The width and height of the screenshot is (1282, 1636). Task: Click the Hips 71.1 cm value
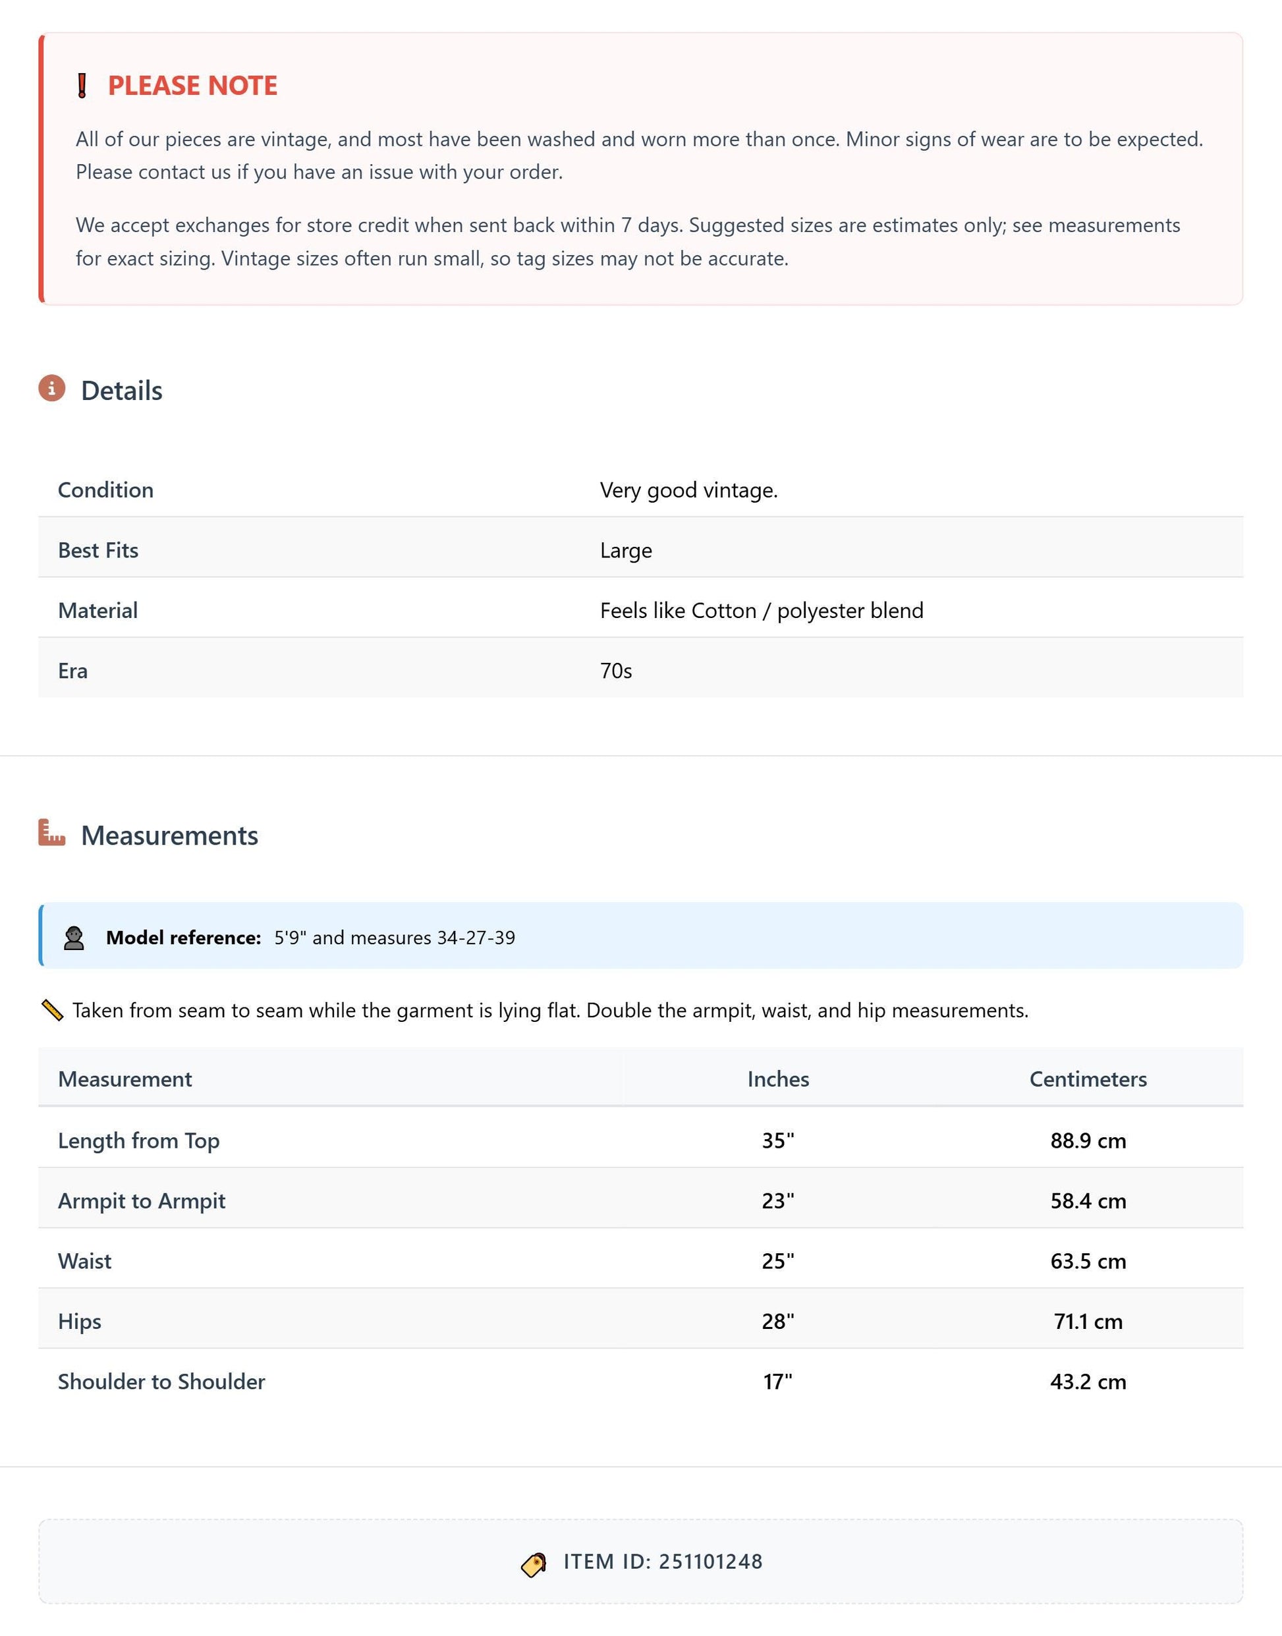1088,1320
